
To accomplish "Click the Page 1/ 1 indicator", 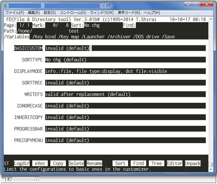I will click(17, 25).
